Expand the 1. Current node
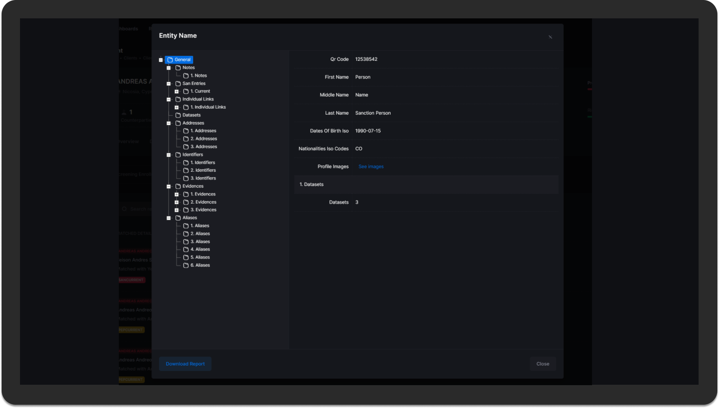This screenshot has height=408, width=719. (x=176, y=91)
